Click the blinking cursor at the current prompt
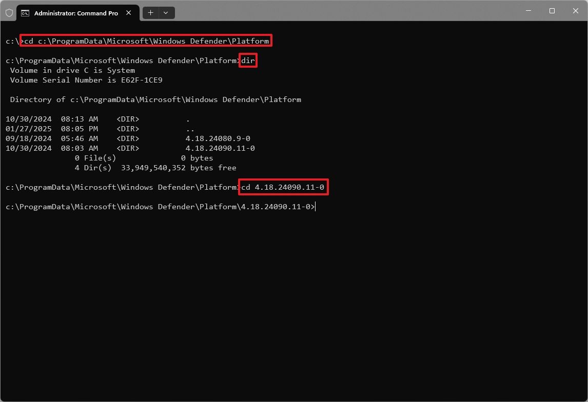Image resolution: width=588 pixels, height=402 pixels. [315, 207]
